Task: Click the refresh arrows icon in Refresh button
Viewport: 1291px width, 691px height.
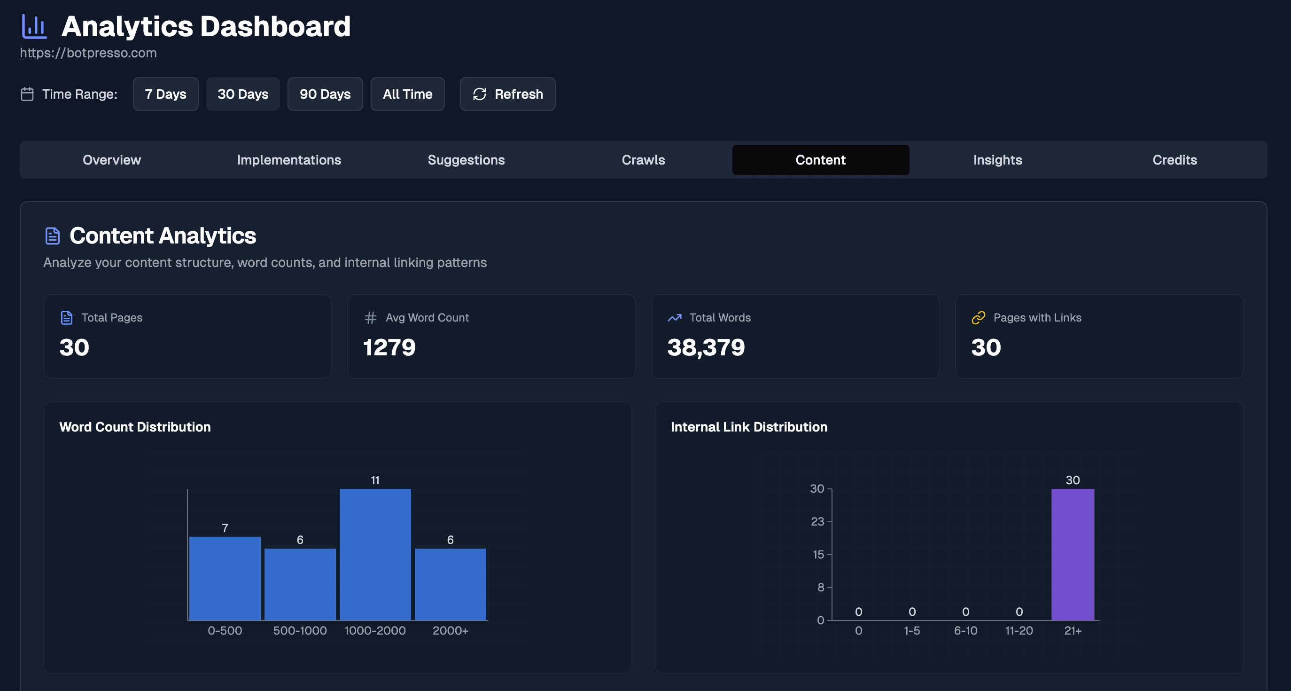Action: coord(480,94)
